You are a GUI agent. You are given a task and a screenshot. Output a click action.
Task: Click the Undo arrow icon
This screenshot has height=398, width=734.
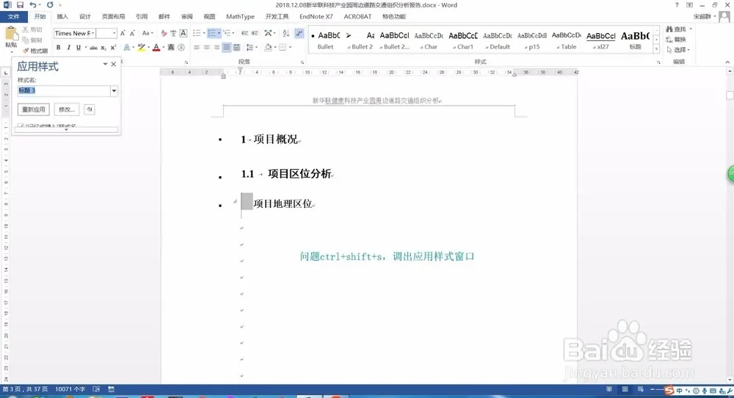[32, 4]
